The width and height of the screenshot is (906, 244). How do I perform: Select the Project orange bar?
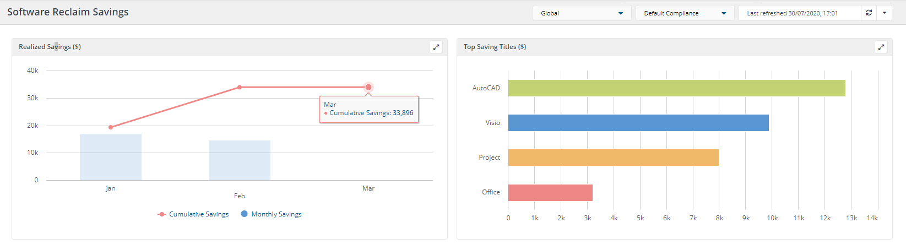pos(613,158)
